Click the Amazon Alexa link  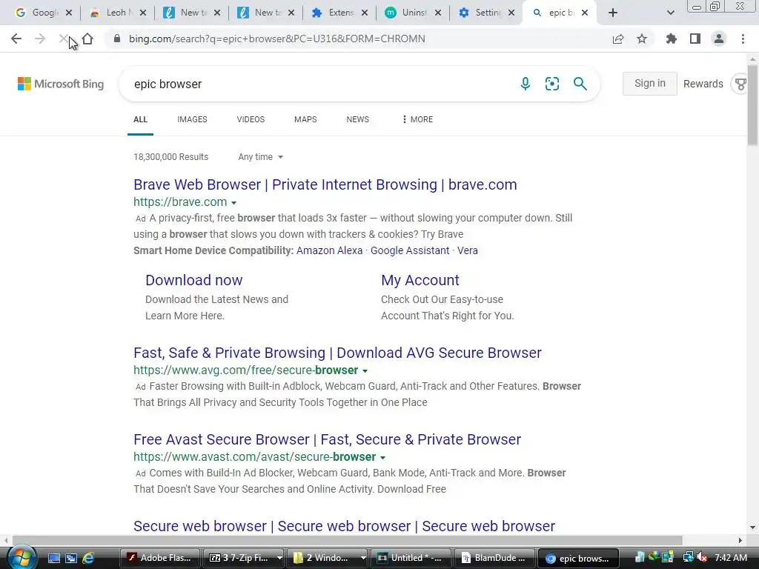329,250
